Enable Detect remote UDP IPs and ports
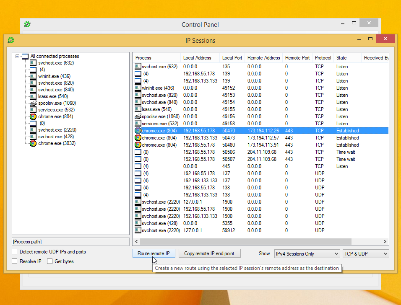 click(x=15, y=252)
